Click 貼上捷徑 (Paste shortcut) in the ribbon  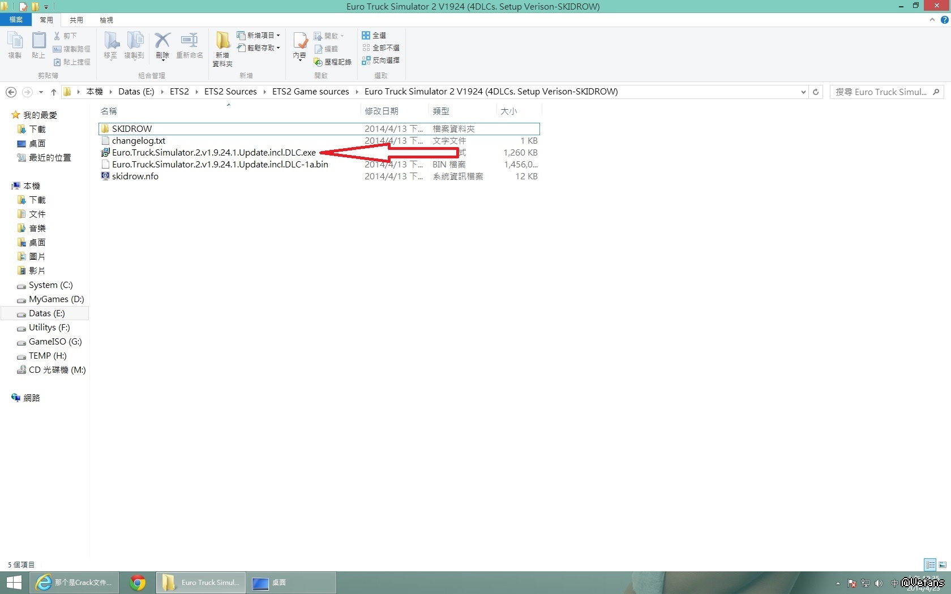click(x=71, y=62)
